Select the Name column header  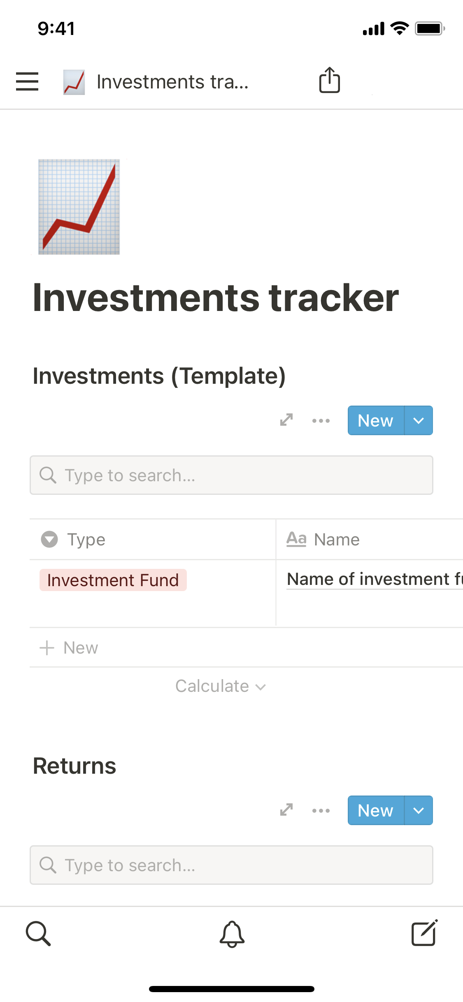(x=337, y=539)
